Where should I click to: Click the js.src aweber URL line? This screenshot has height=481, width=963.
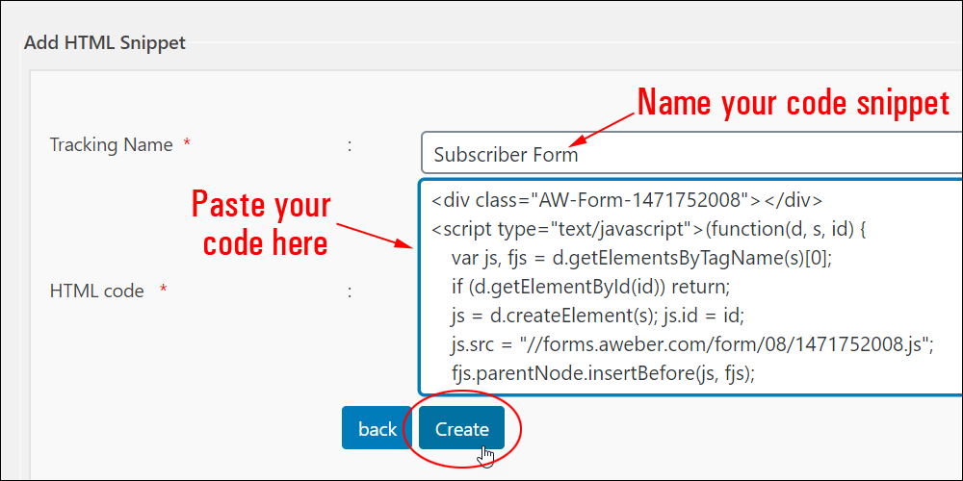692,344
